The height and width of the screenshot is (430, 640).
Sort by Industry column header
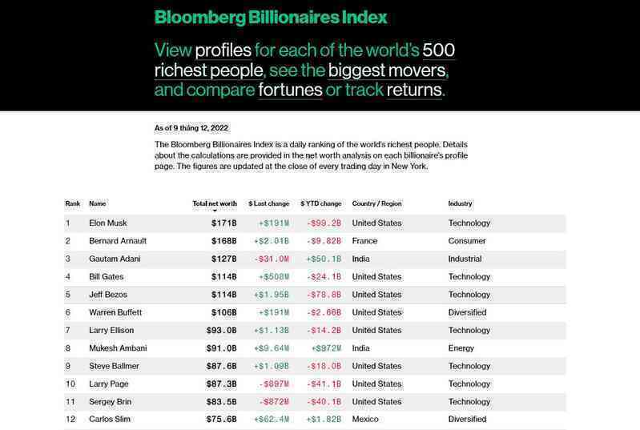[x=460, y=203]
